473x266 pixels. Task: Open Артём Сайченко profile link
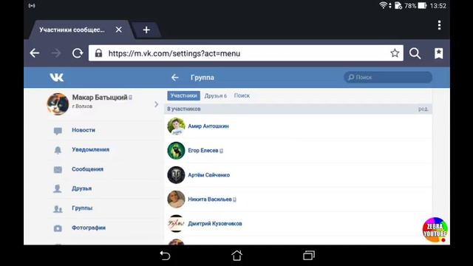(208, 175)
